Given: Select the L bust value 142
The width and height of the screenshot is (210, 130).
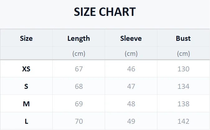Looking at the screenshot, I should coord(183,121).
